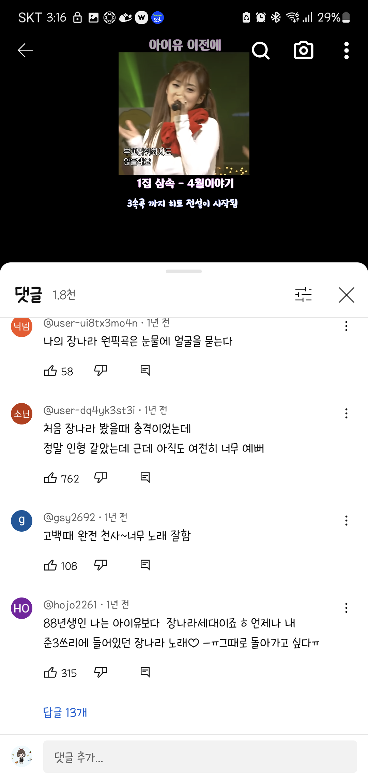The width and height of the screenshot is (368, 778).
Task: Like the comment by @user-ui8tx3mo4n
Action: tap(50, 371)
